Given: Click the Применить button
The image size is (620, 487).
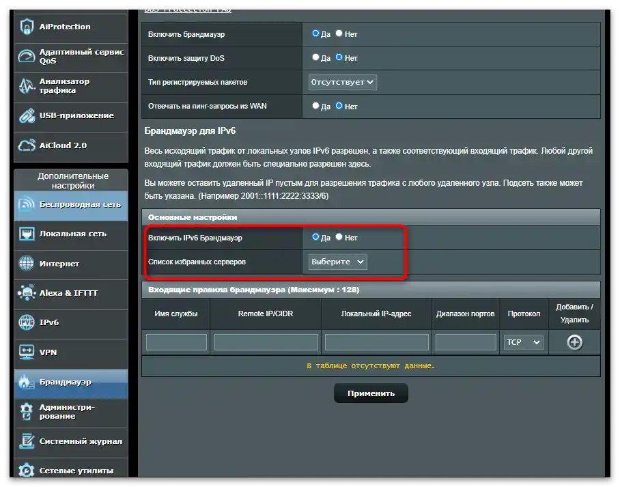Looking at the screenshot, I should pyautogui.click(x=371, y=393).
